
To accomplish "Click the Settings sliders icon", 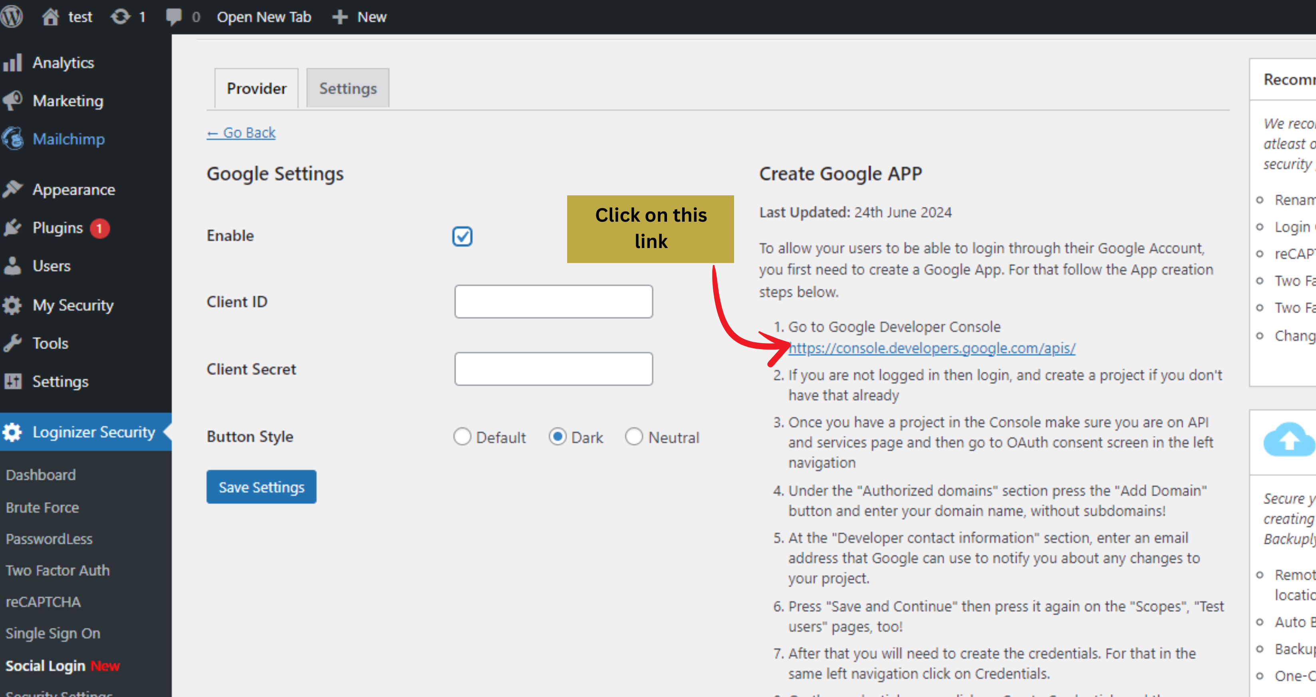I will [12, 381].
